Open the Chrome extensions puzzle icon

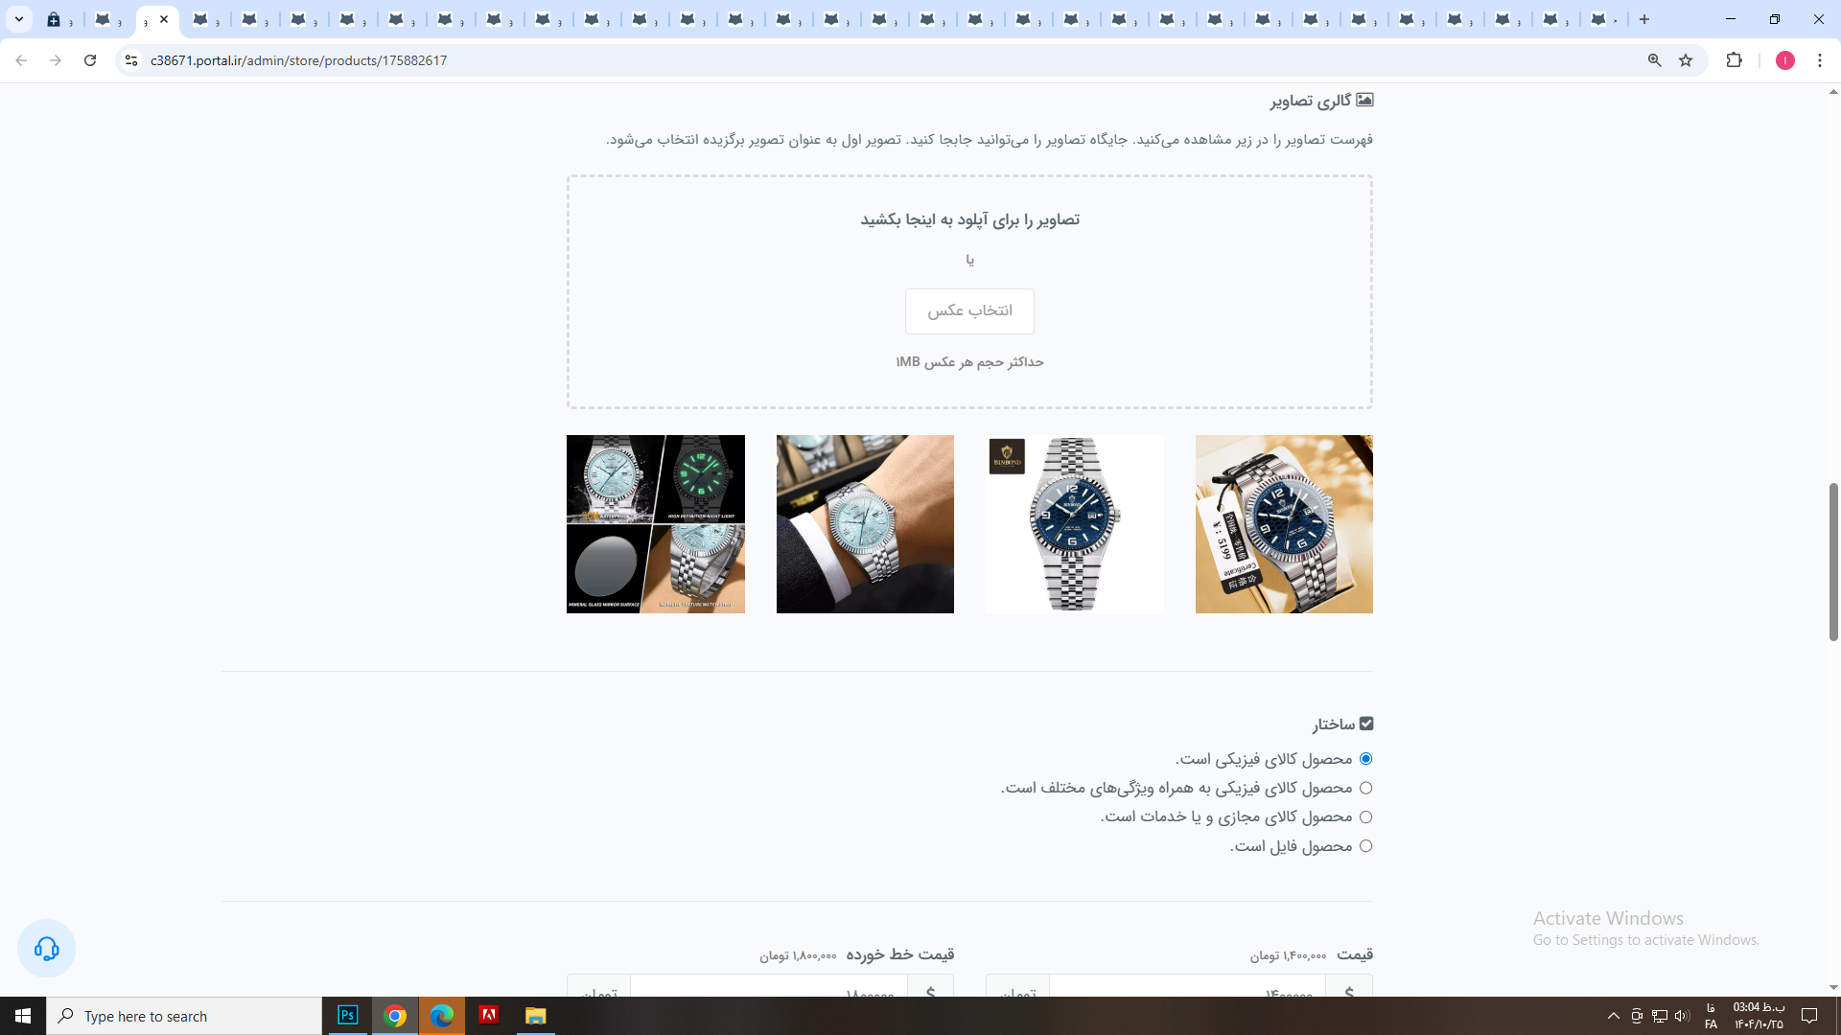click(x=1734, y=60)
